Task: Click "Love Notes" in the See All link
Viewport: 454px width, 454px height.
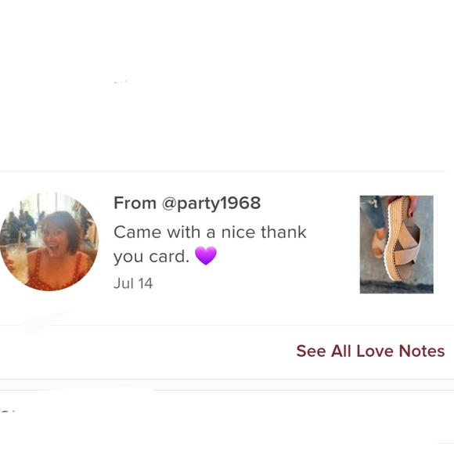Action: [x=401, y=351]
